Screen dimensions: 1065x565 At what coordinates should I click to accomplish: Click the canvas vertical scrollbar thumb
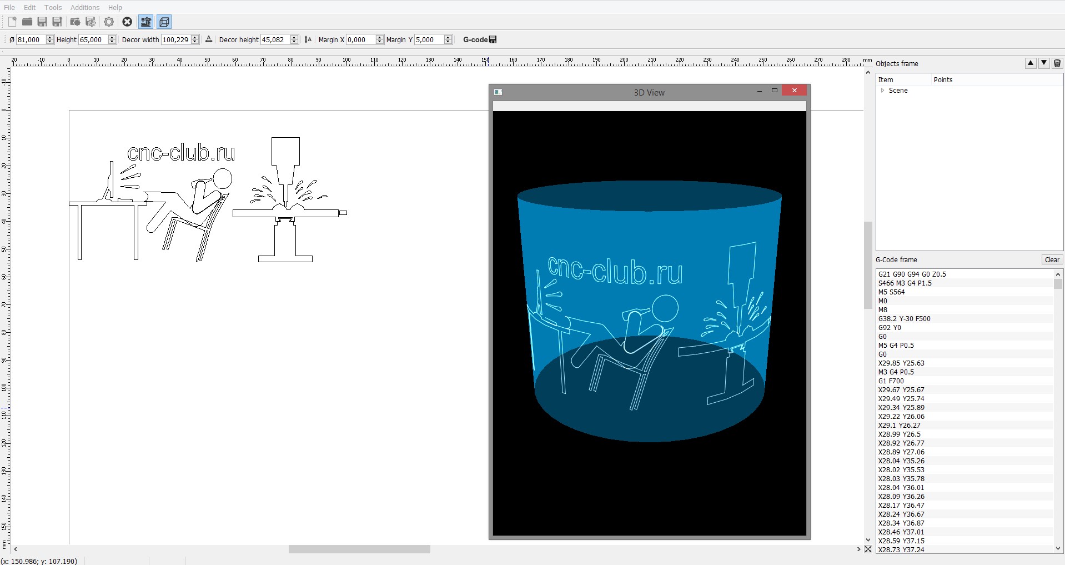coord(868,265)
